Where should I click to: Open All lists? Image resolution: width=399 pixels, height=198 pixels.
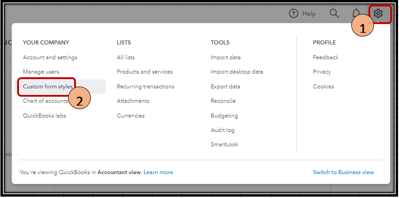click(127, 57)
